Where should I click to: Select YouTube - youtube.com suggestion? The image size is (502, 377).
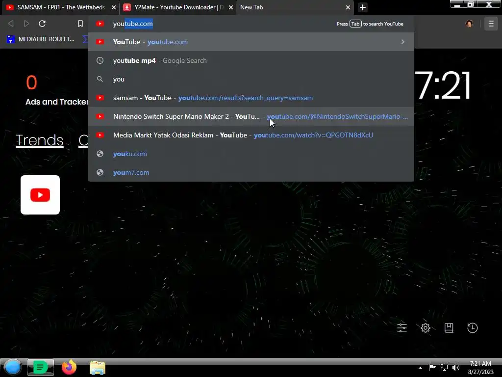coord(251,42)
